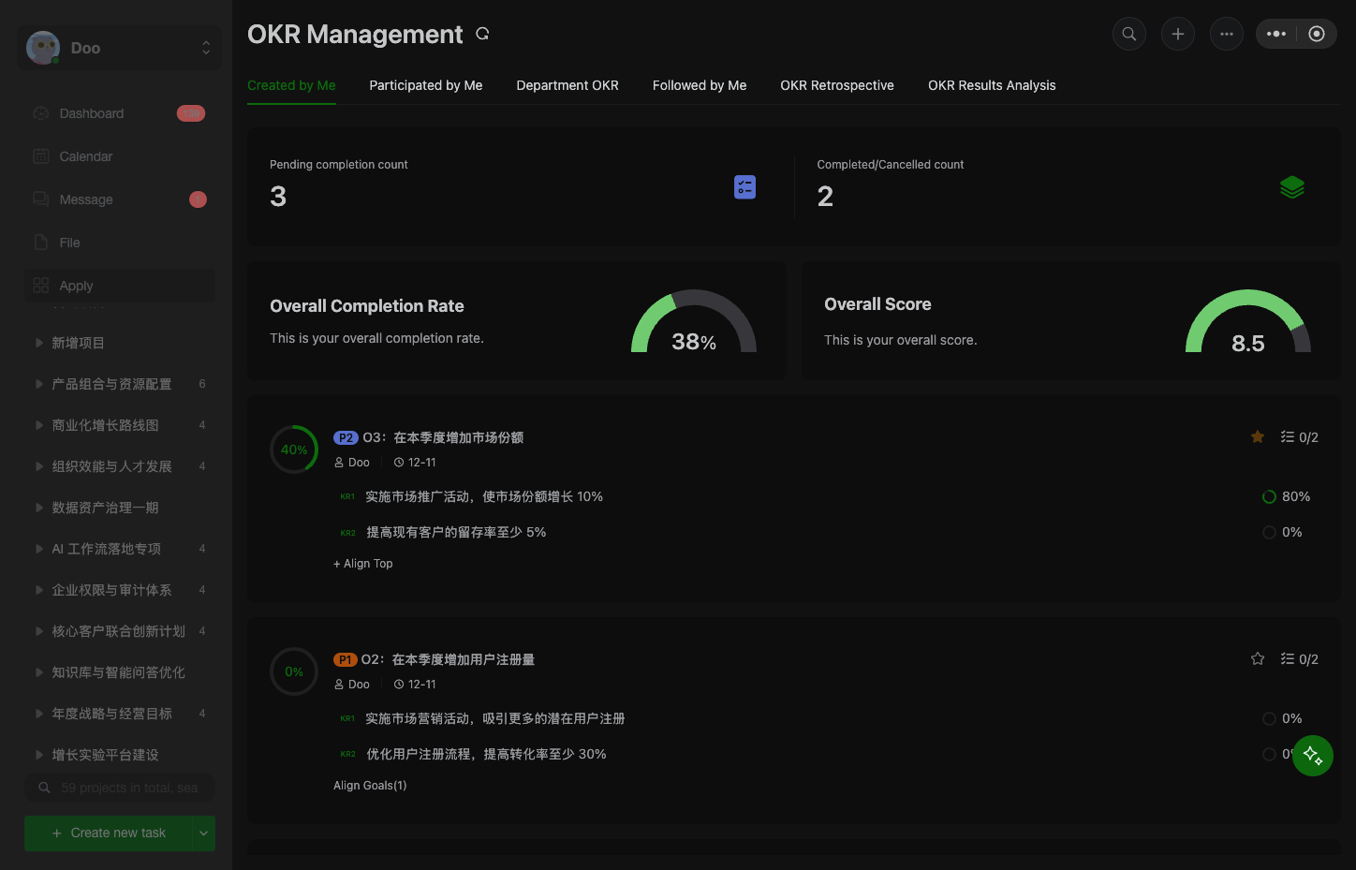The image size is (1356, 870).
Task: Click + Align Top under O3
Action: click(x=363, y=564)
